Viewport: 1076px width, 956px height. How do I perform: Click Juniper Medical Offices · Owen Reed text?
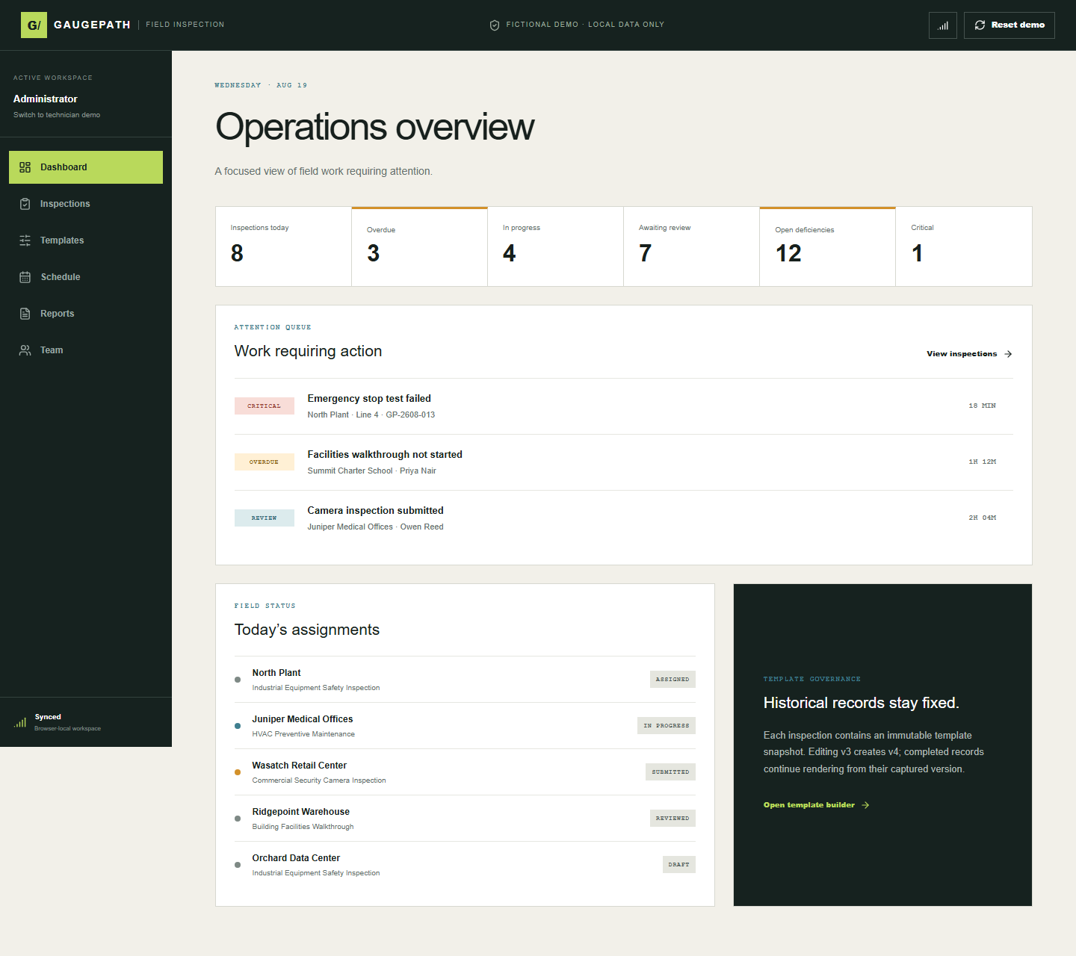pyautogui.click(x=376, y=527)
